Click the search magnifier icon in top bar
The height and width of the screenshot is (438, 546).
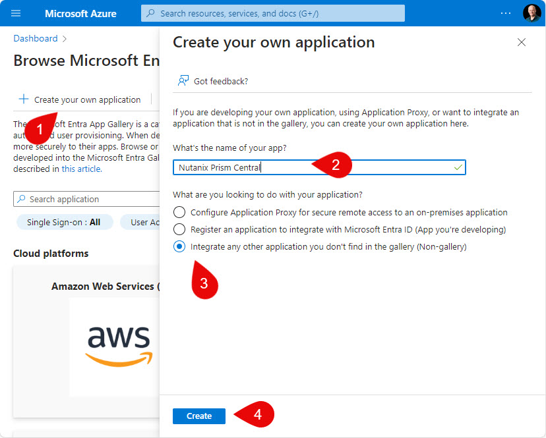(150, 13)
